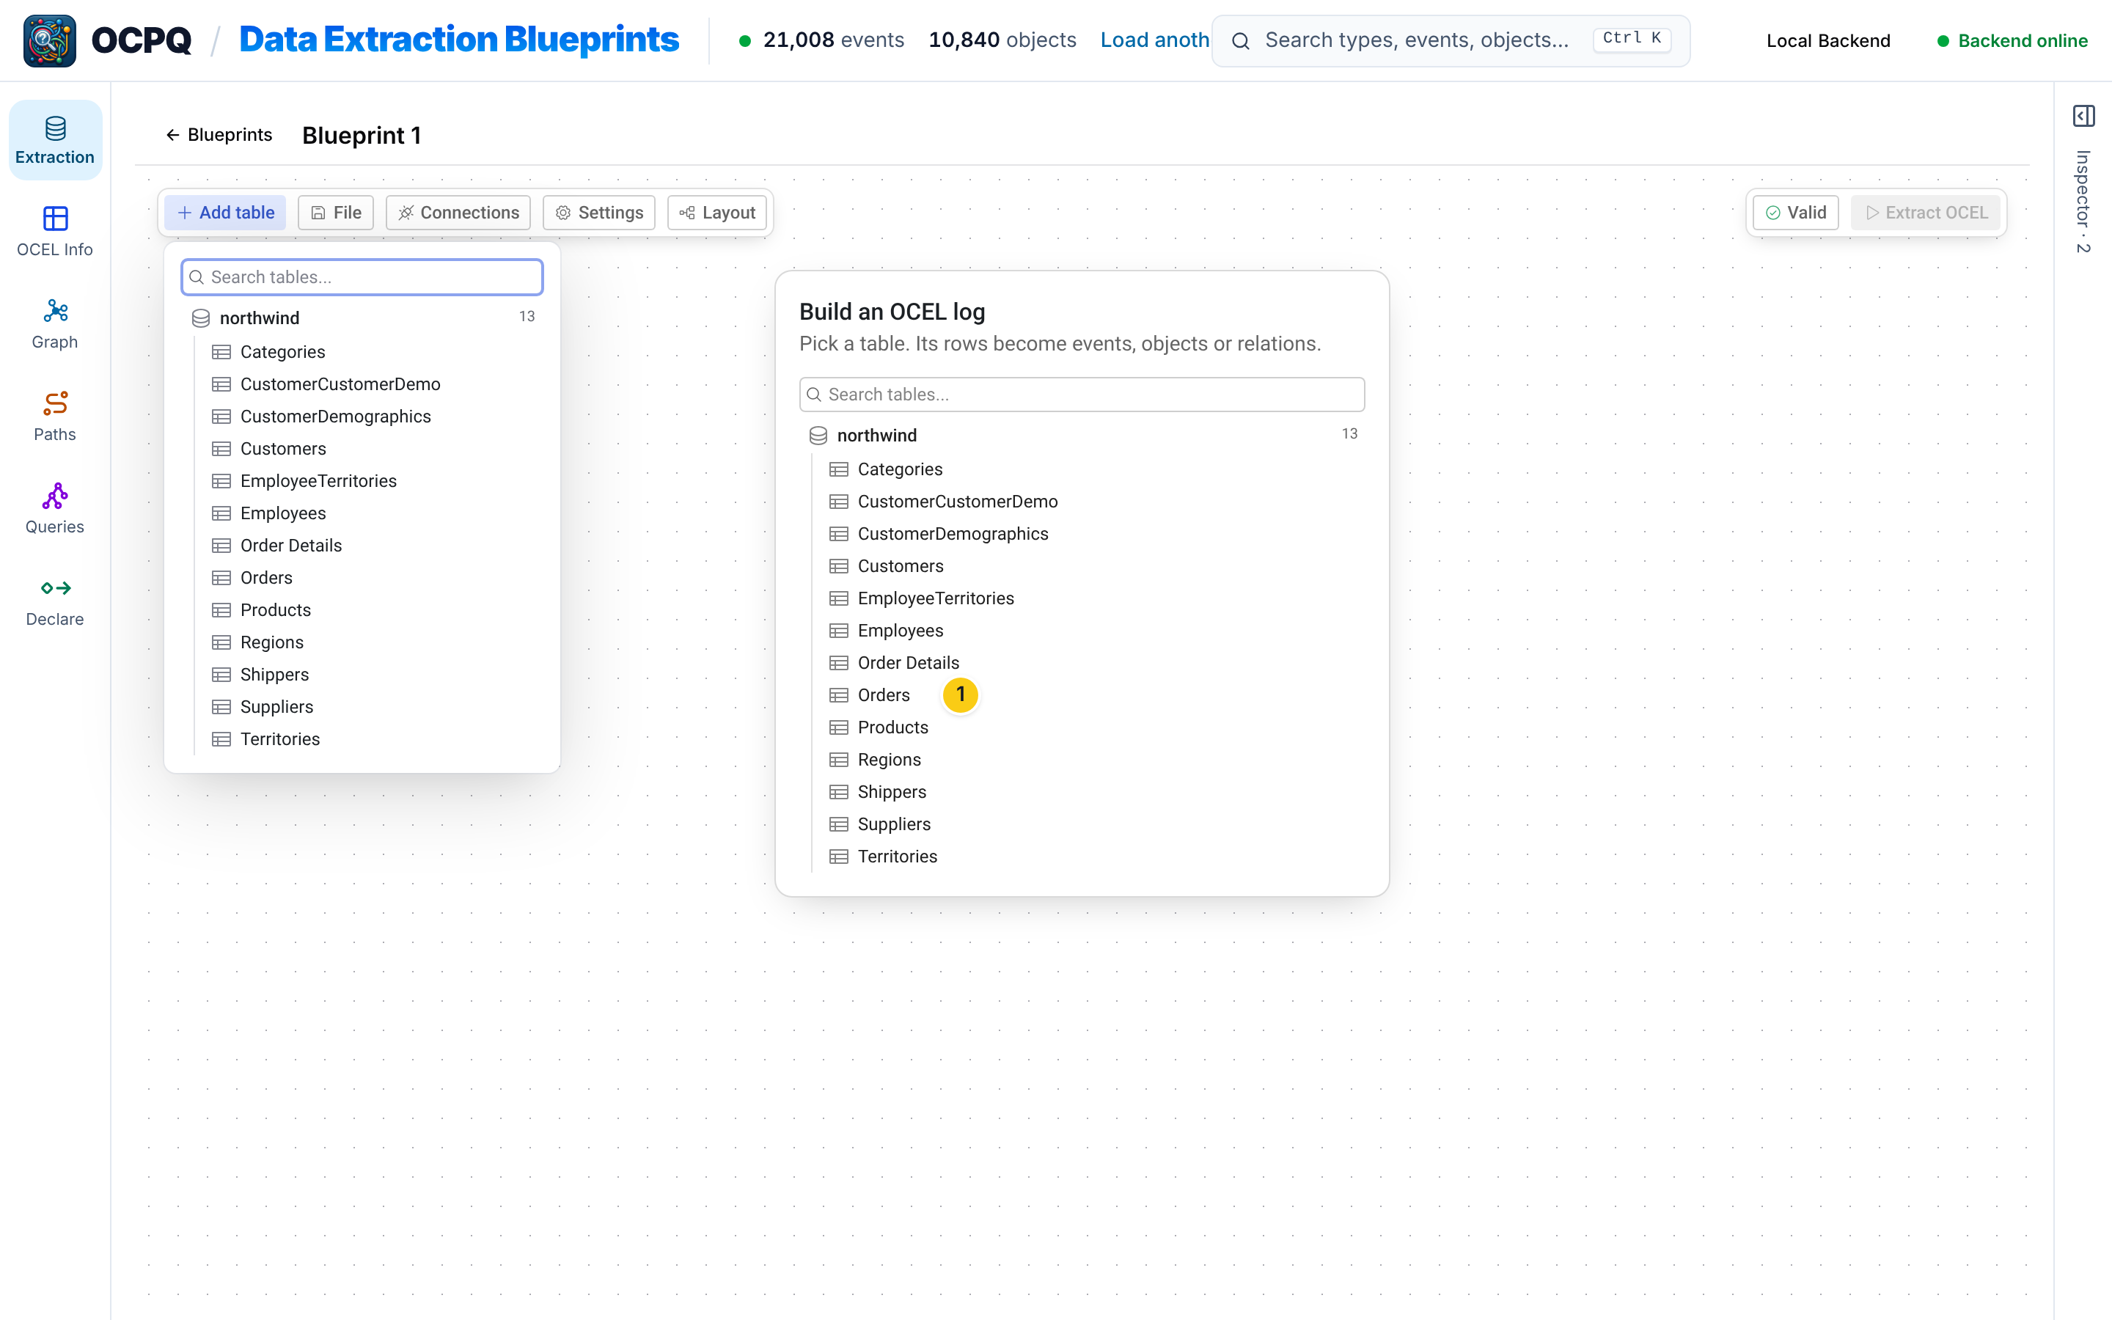This screenshot has width=2112, height=1320.
Task: Open the Declare sidebar section
Action: click(55, 602)
